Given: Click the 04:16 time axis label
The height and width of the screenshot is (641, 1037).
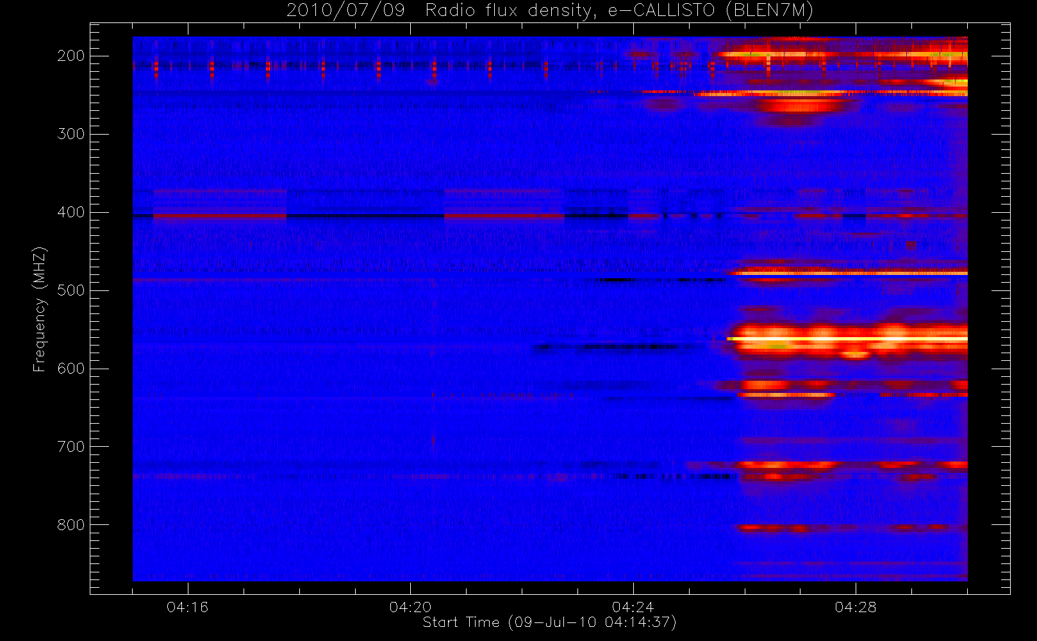Looking at the screenshot, I should [188, 607].
